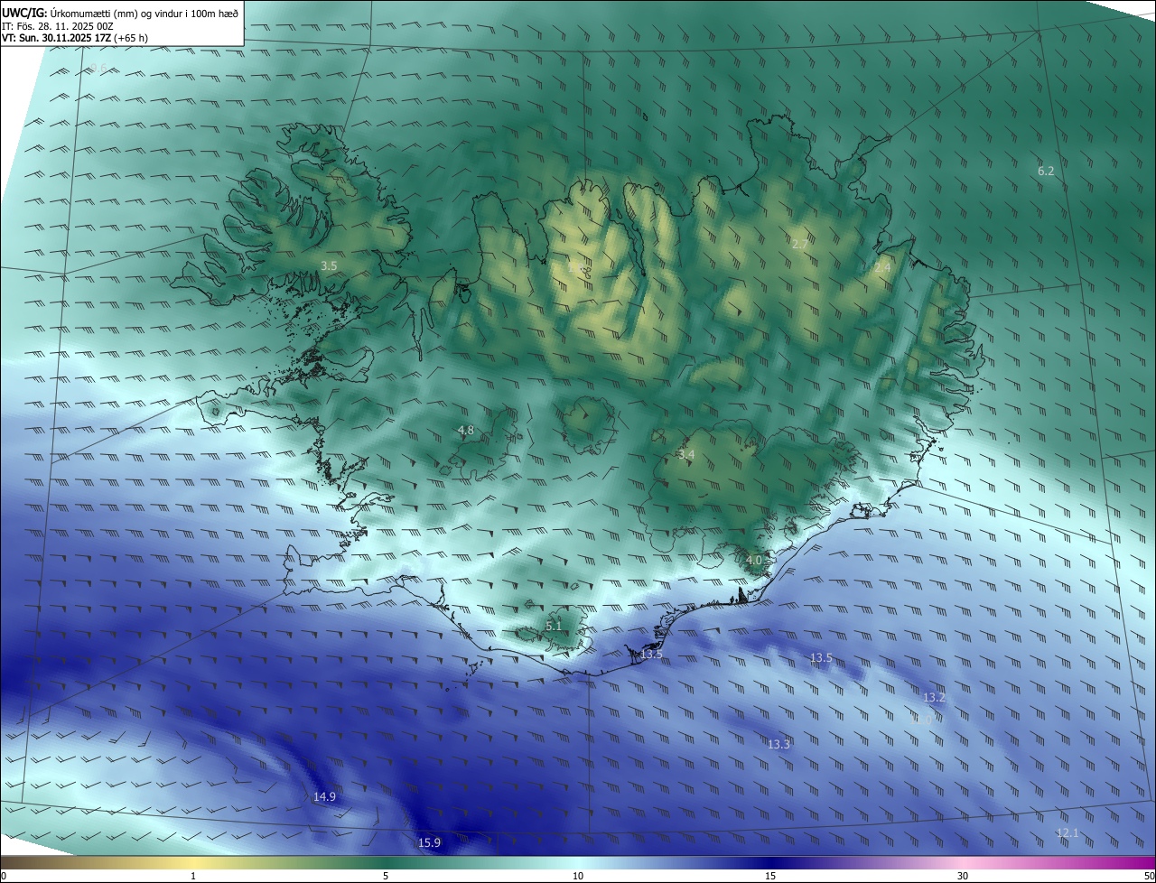Click the 15 tick label on the color scale
This screenshot has width=1156, height=883.
tap(770, 876)
